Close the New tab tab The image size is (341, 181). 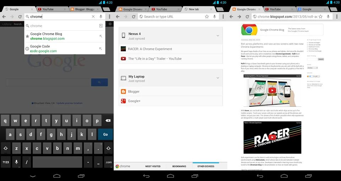pos(211,9)
